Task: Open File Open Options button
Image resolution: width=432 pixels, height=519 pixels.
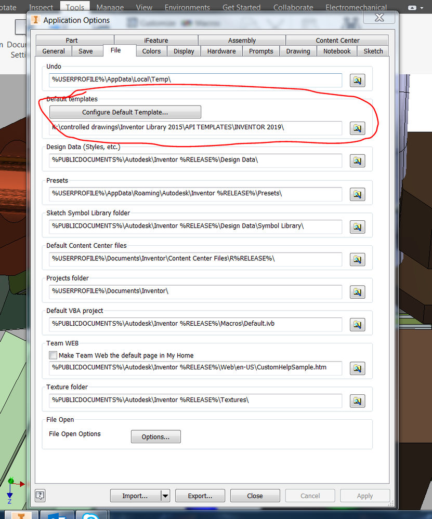Action: (156, 436)
